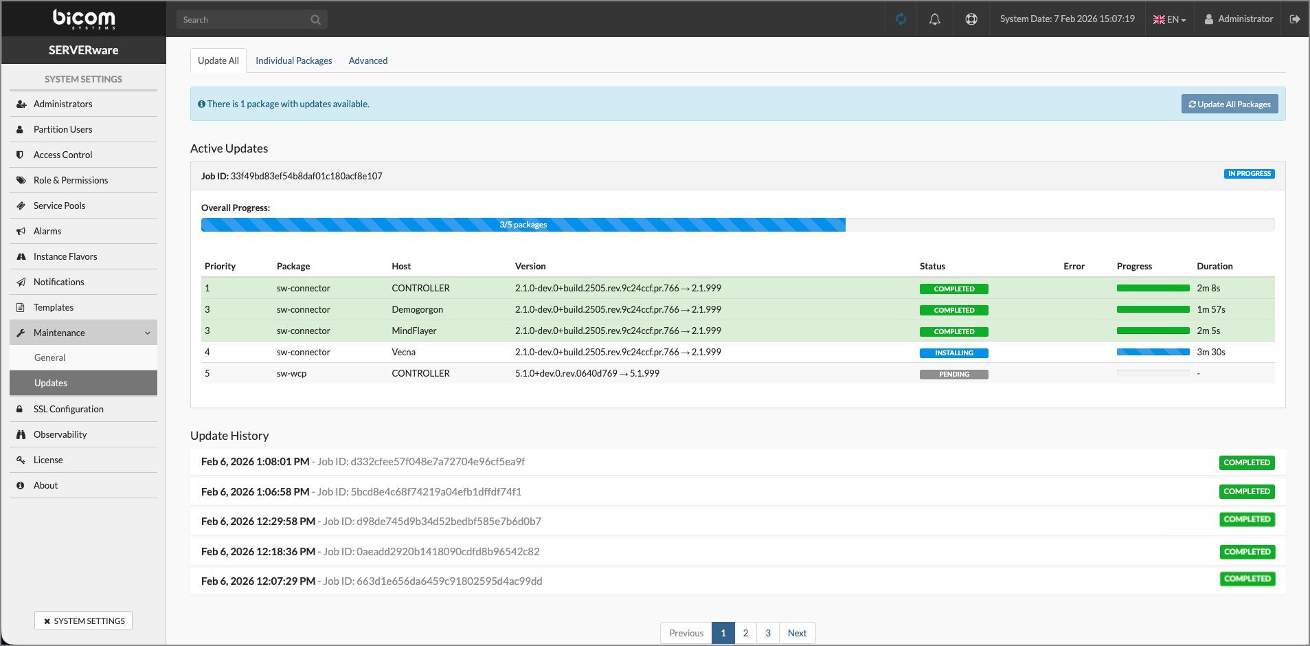
Task: Expand history job 5bcd8e4c from 1:06:58 PM
Action: tap(738, 492)
